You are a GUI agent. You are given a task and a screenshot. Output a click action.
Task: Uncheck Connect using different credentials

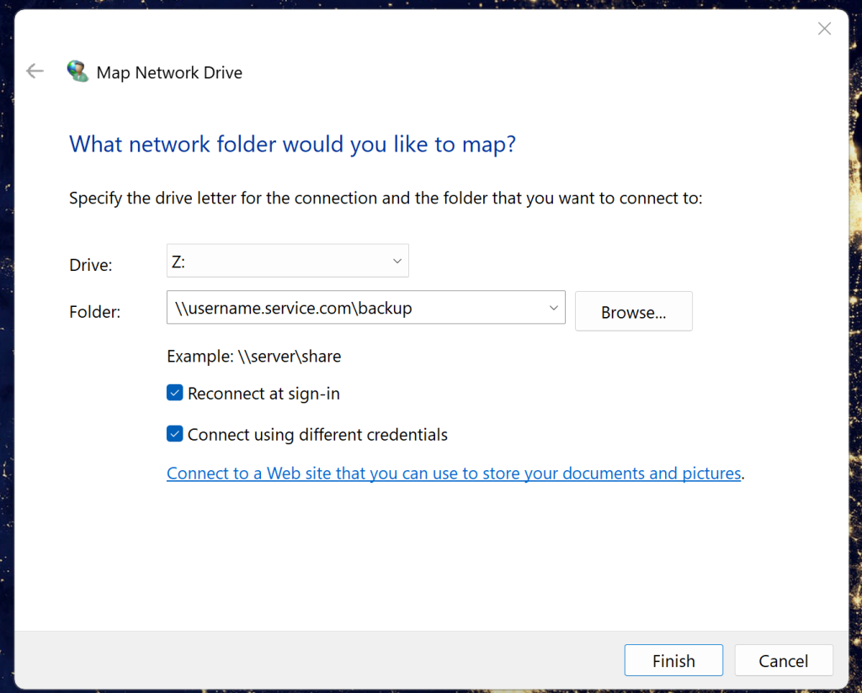click(x=174, y=434)
